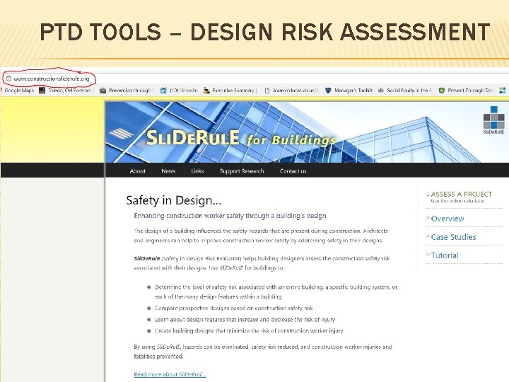The width and height of the screenshot is (509, 382).
Task: Open the News menu item
Action: point(168,171)
